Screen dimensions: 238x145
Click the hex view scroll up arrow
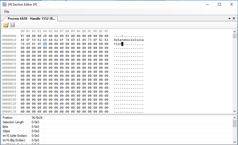tap(235, 32)
